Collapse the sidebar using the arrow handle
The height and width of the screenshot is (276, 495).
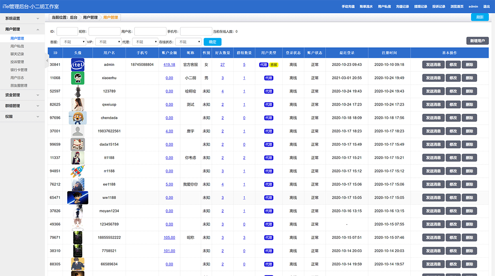click(x=47, y=60)
